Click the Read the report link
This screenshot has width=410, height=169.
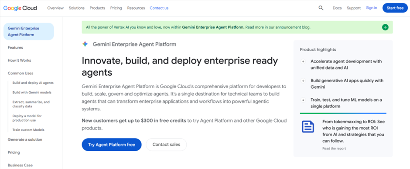tap(334, 149)
